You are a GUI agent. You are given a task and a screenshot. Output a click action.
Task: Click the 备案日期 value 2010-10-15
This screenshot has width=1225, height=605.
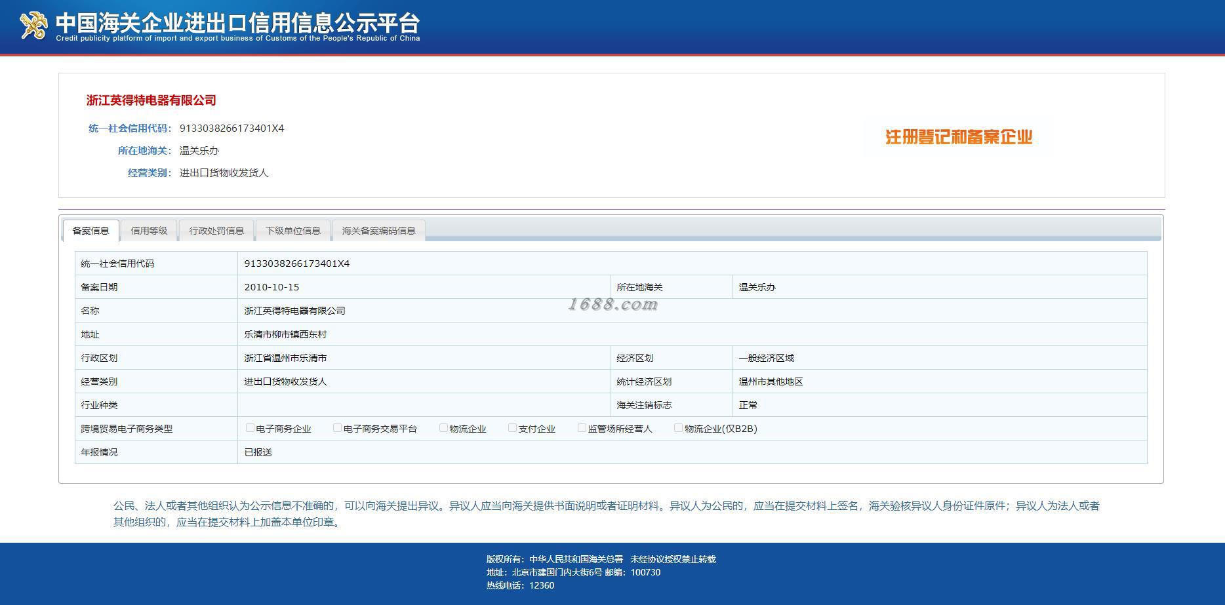(x=271, y=287)
